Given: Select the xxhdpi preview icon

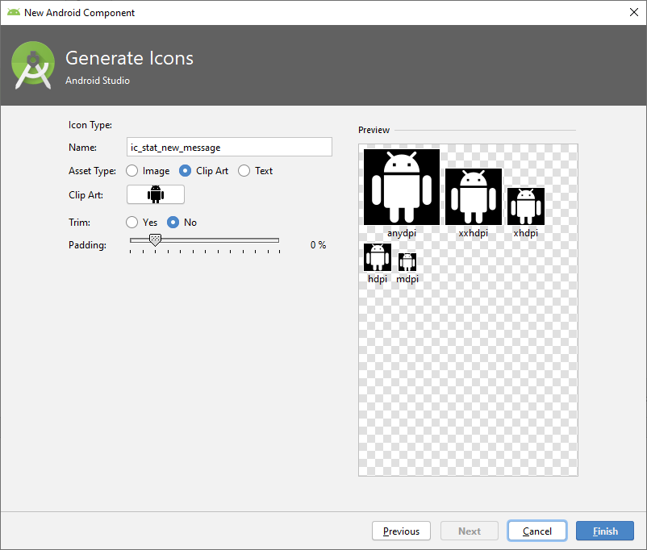Looking at the screenshot, I should pos(474,196).
